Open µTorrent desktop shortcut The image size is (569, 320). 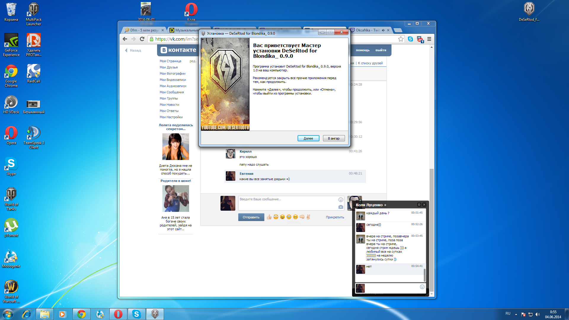11,228
